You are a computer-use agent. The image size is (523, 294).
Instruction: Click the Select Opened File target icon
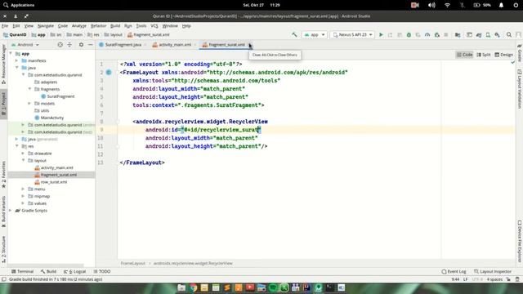[x=60, y=45]
